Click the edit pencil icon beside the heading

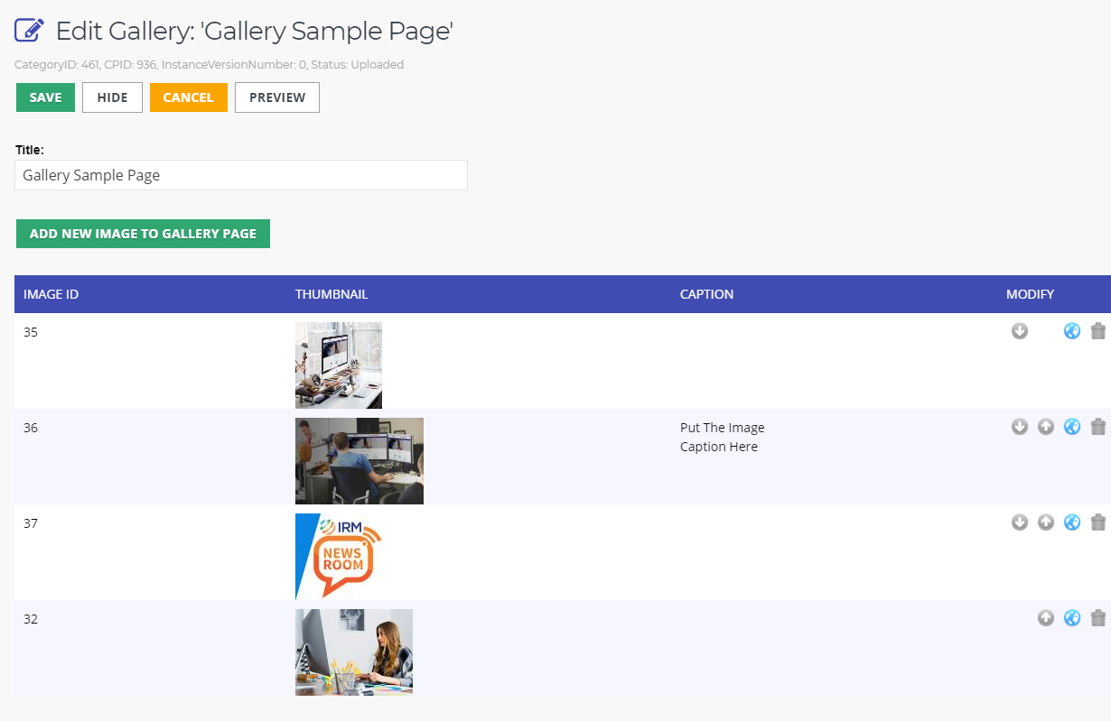click(x=30, y=30)
